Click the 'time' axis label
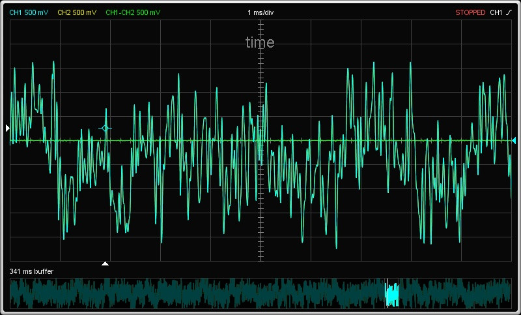This screenshot has height=315, width=521. pos(260,43)
